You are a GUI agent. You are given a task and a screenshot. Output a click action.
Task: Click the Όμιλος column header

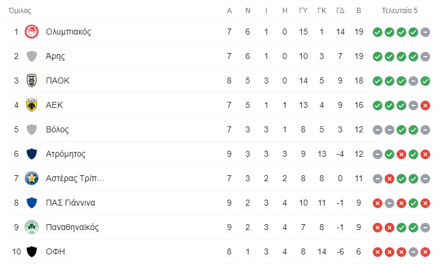(x=20, y=11)
